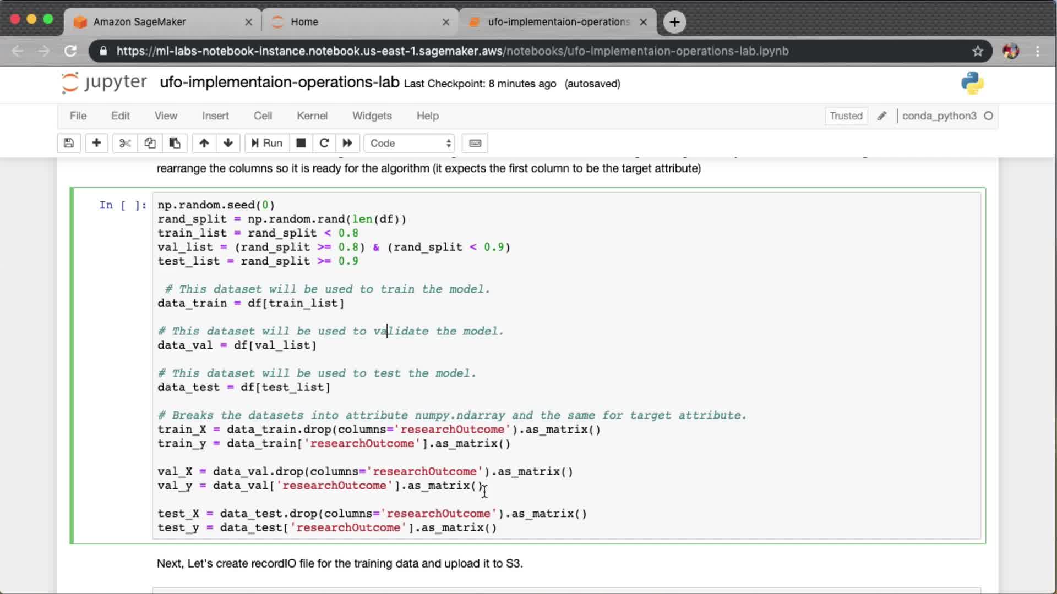Open the Kernel menu
1057x594 pixels.
312,116
